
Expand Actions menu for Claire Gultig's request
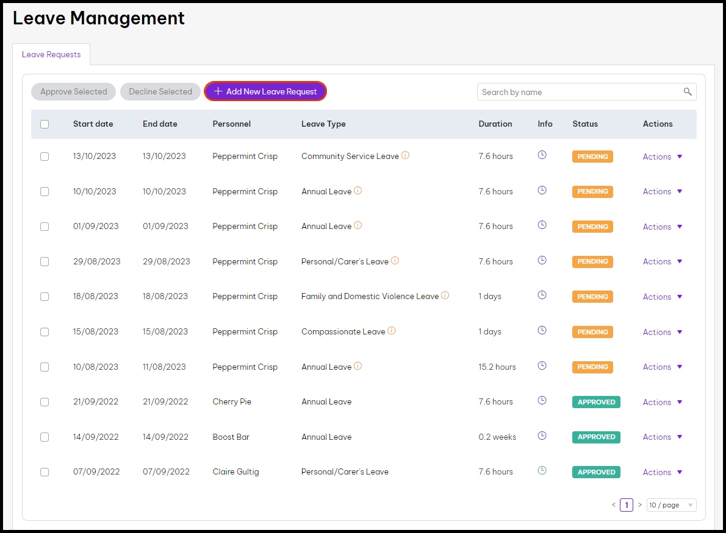(x=663, y=472)
